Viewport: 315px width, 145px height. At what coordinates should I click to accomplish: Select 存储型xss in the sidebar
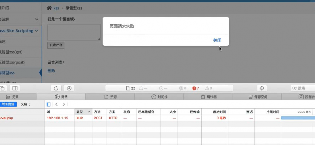[x=7, y=73]
